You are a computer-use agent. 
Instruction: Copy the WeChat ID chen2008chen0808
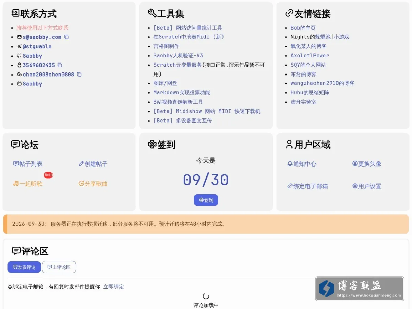[x=79, y=74]
